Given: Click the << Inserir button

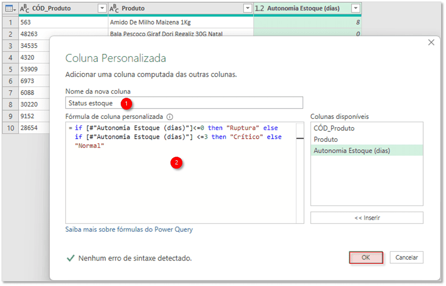Looking at the screenshot, I should click(x=367, y=218).
